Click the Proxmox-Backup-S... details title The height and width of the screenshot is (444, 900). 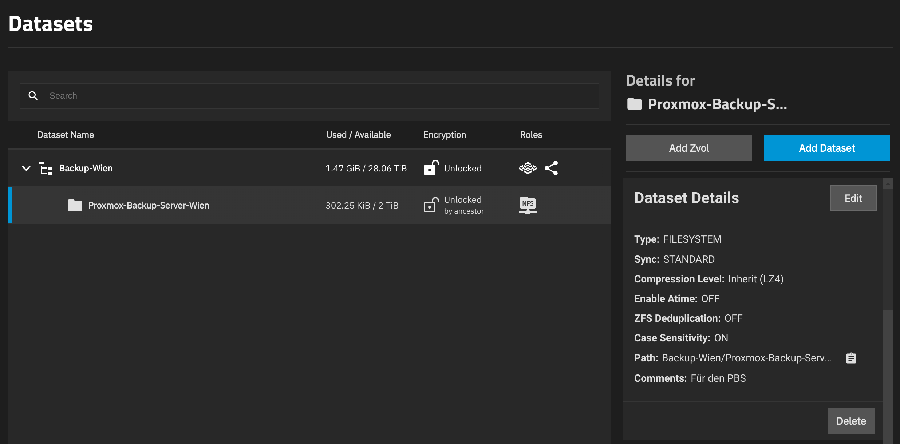coord(717,104)
